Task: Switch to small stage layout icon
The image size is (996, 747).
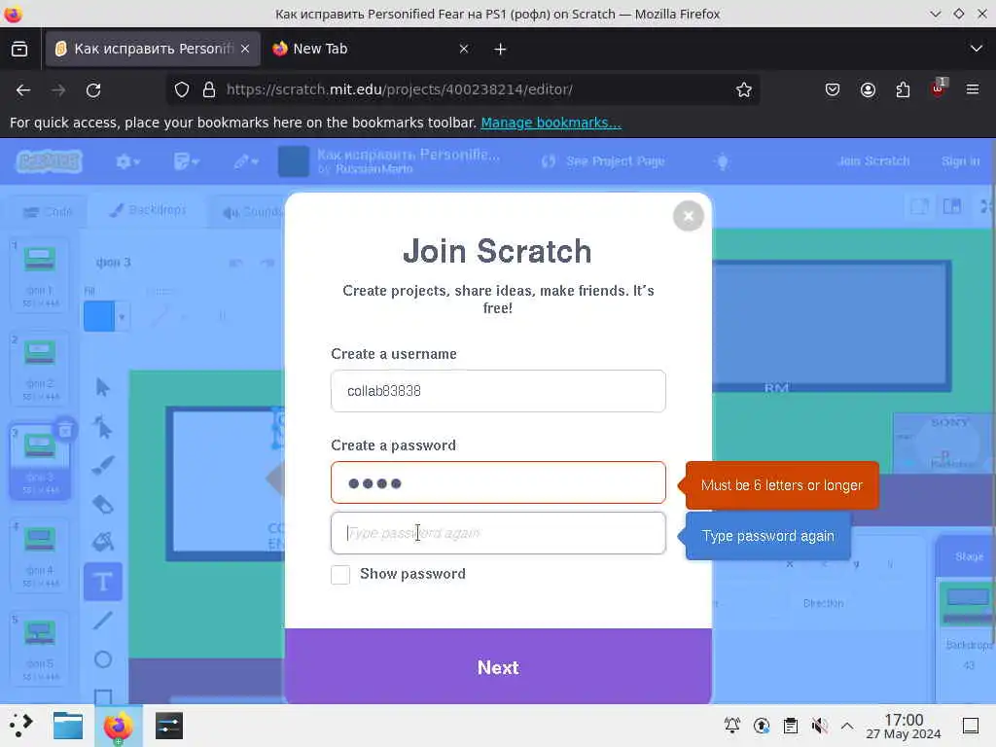Action: (x=919, y=206)
